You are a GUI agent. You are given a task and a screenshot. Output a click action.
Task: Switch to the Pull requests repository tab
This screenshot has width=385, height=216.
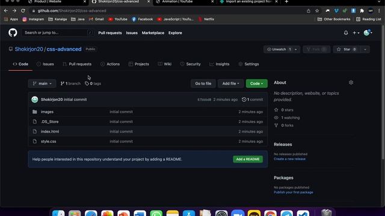pyautogui.click(x=77, y=64)
